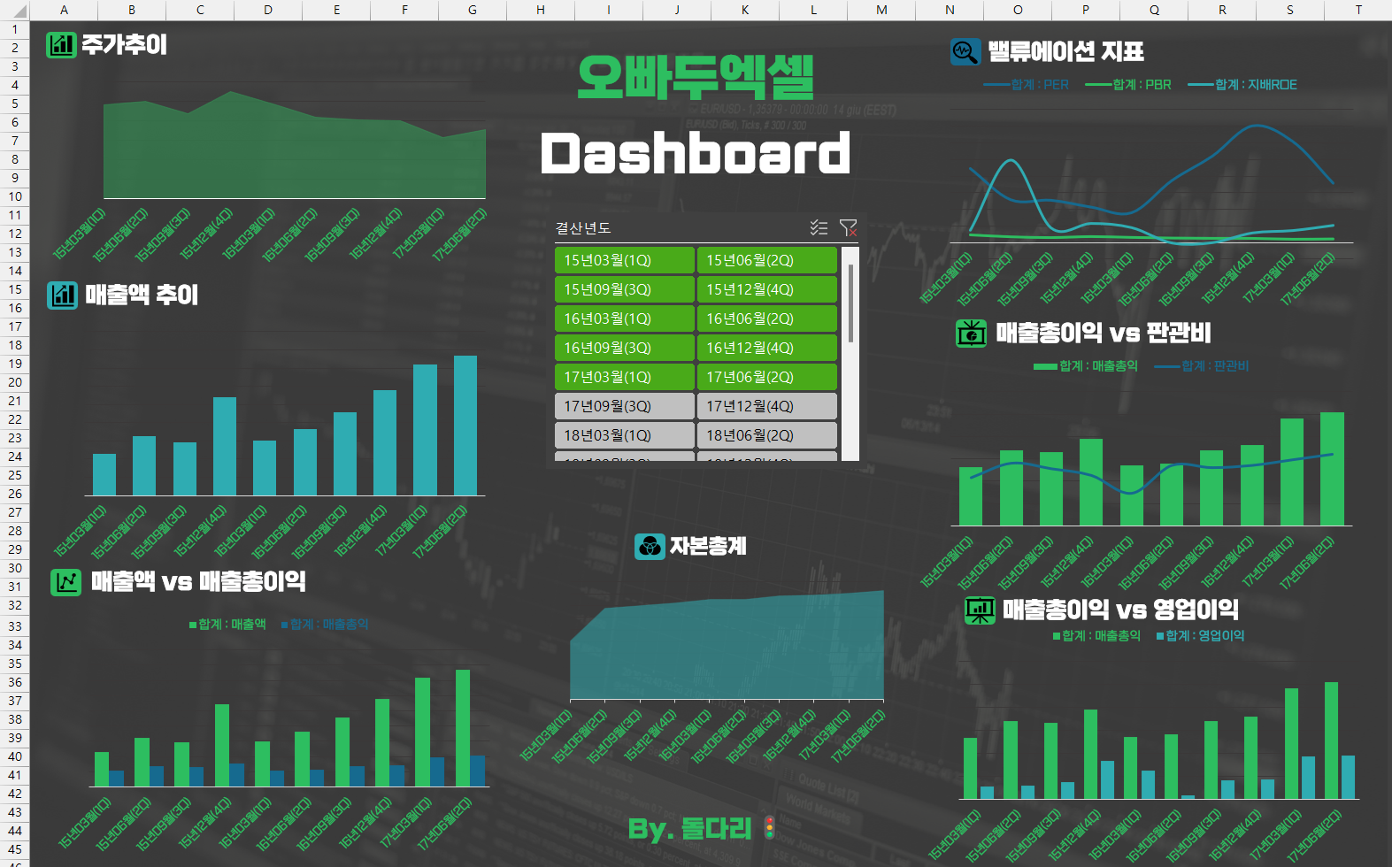The width and height of the screenshot is (1392, 867).
Task: Select the 18년06월(2Q) slicer button
Action: [x=766, y=435]
